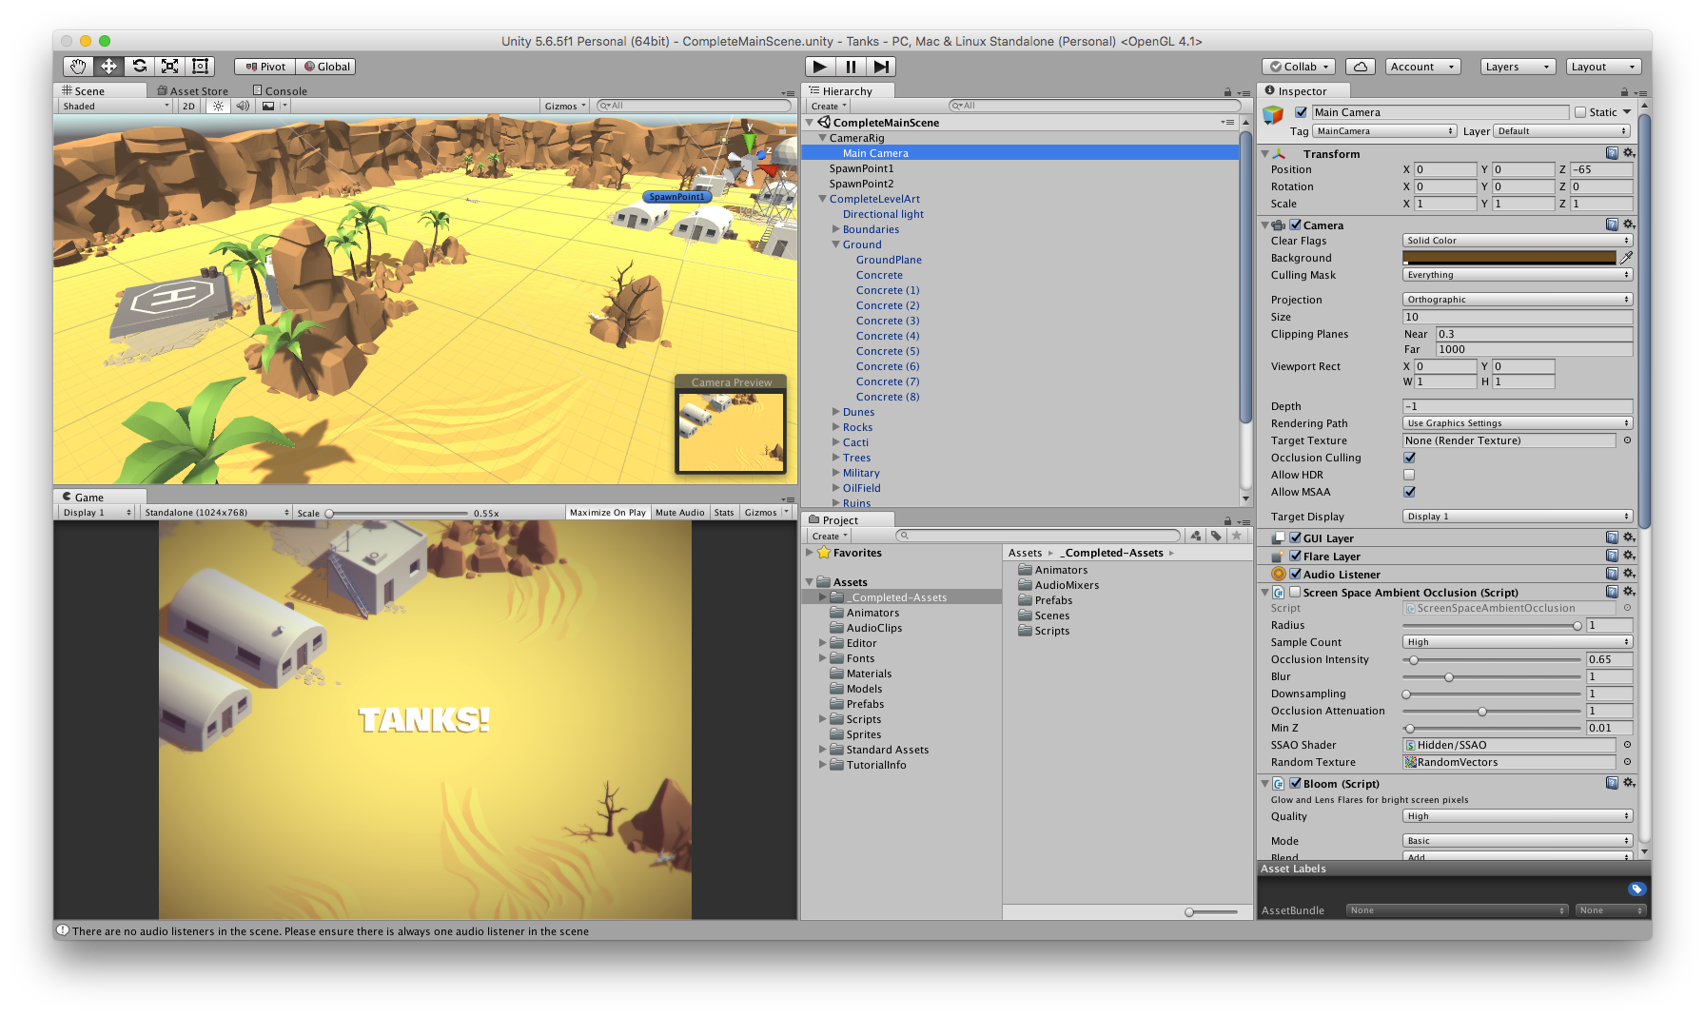
Task: Expand the Dunes hierarchy item
Action: (835, 412)
